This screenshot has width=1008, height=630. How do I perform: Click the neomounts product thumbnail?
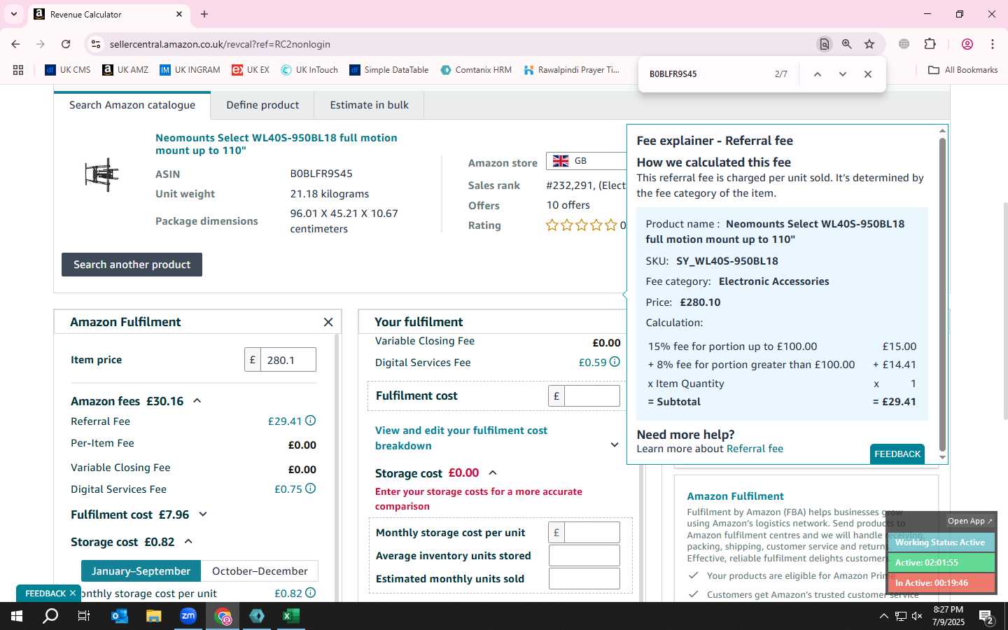click(x=102, y=175)
